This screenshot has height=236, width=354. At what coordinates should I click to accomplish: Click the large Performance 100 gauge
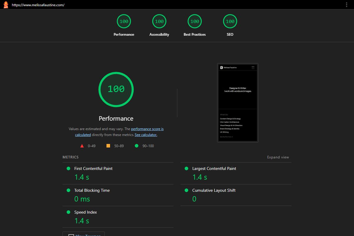(116, 89)
